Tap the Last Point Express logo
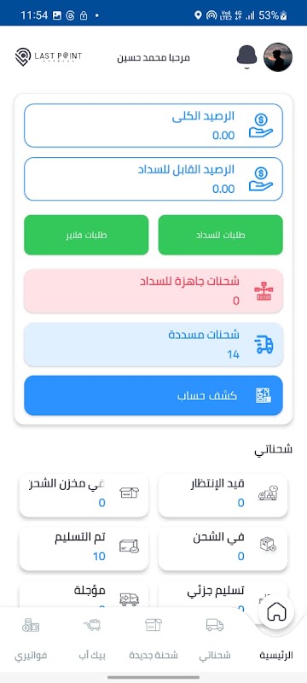307x683 pixels. click(48, 57)
